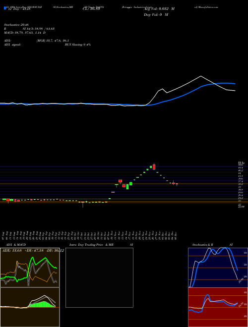Click the ADX indicator chart panel
The image size is (248, 327).
30,268
